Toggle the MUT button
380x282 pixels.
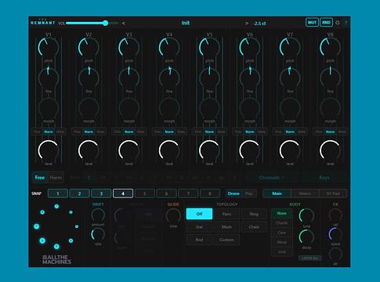click(312, 23)
